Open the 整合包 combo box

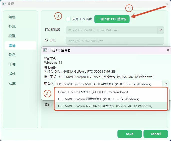click(112, 84)
